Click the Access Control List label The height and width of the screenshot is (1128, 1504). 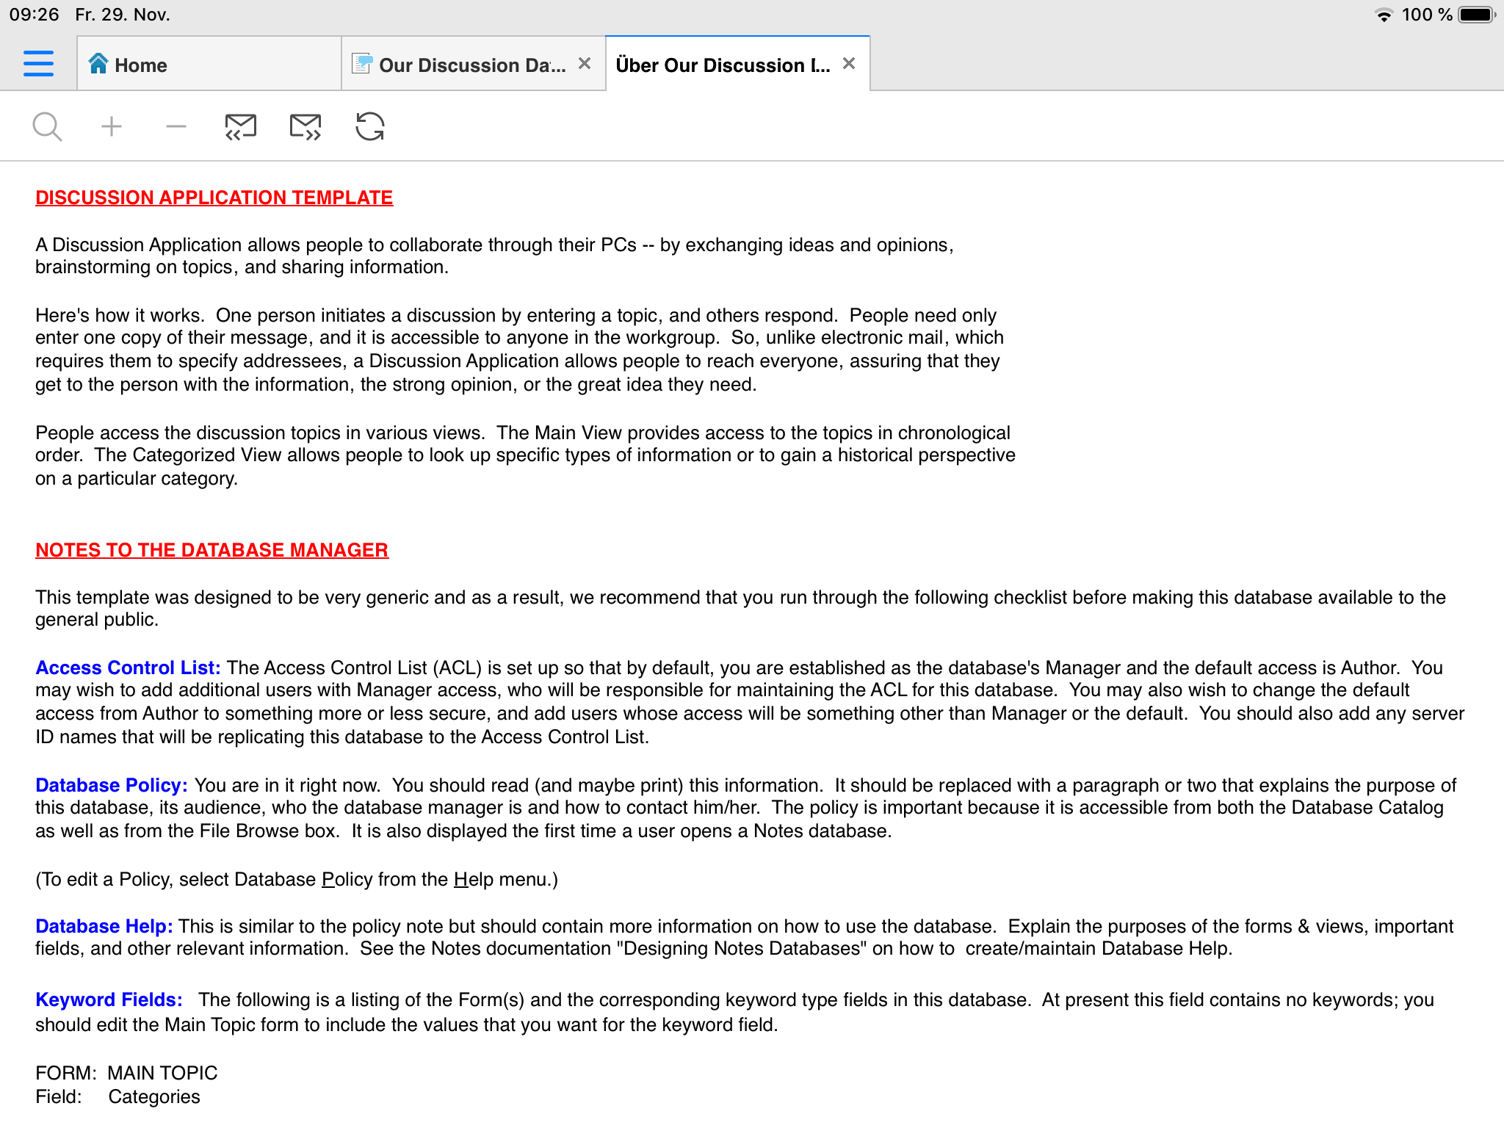tap(128, 668)
